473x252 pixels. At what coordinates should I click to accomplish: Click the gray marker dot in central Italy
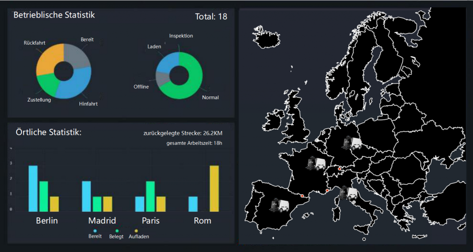[x=354, y=203]
